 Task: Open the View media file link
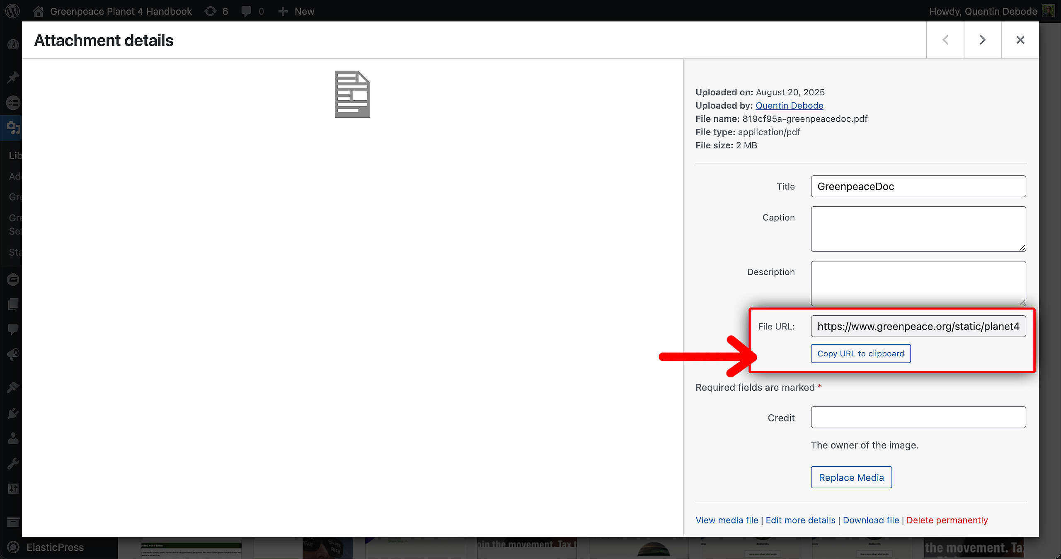pos(727,520)
